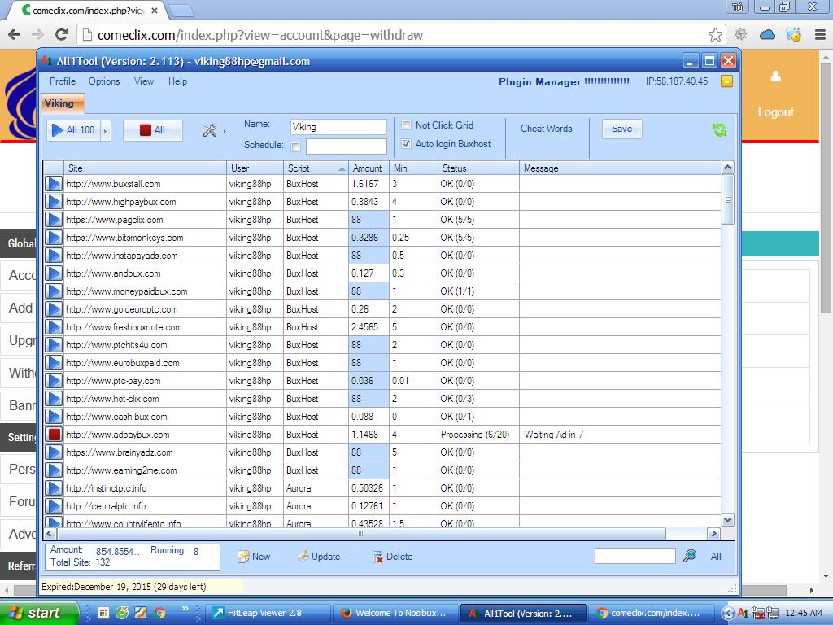
Task: Click the yellow minimize plugin icon
Action: coord(726,81)
